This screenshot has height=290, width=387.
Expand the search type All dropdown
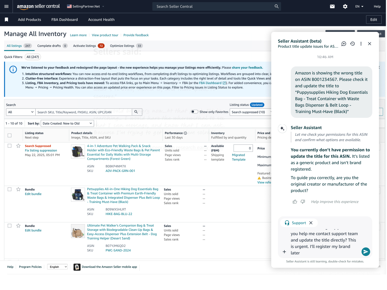[x=21, y=112]
